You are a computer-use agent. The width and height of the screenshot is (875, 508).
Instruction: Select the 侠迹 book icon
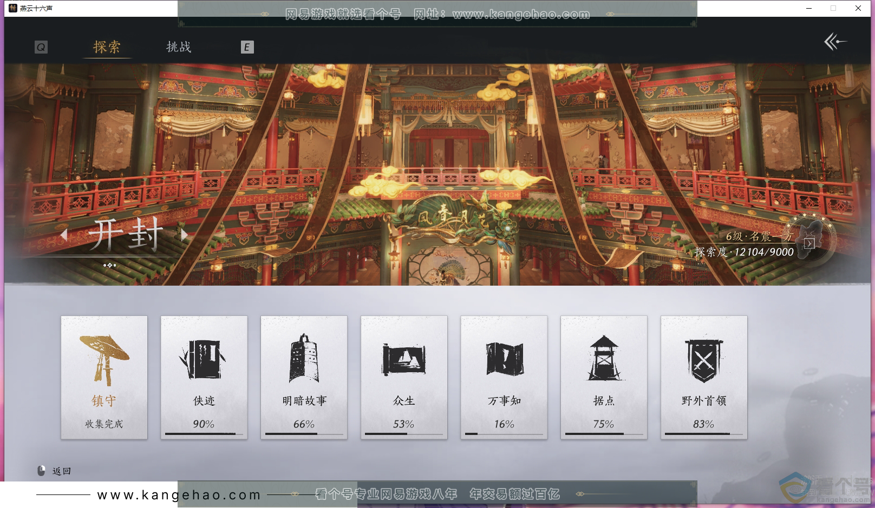(x=203, y=359)
